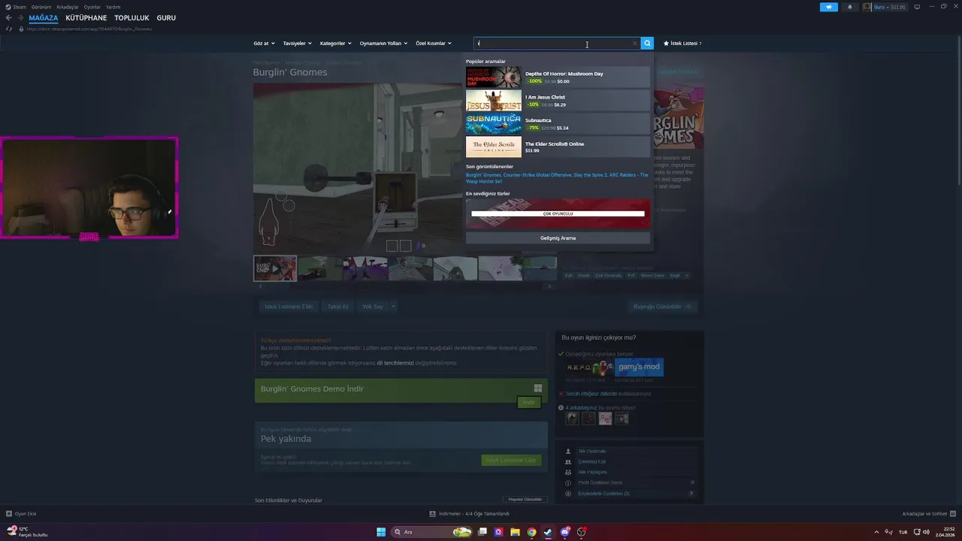
Task: Reload the store page
Action: pyautogui.click(x=9, y=29)
